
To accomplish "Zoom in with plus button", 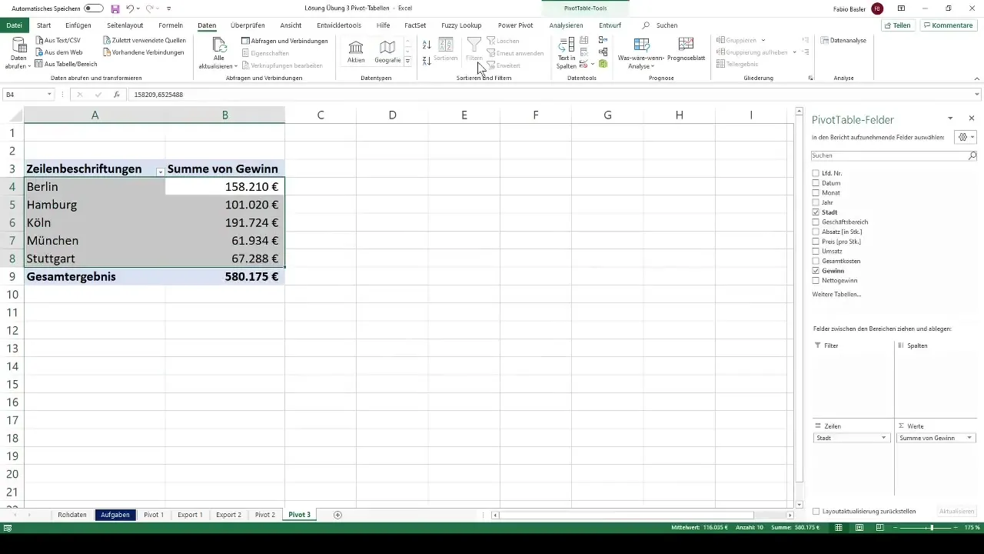I will 956,528.
